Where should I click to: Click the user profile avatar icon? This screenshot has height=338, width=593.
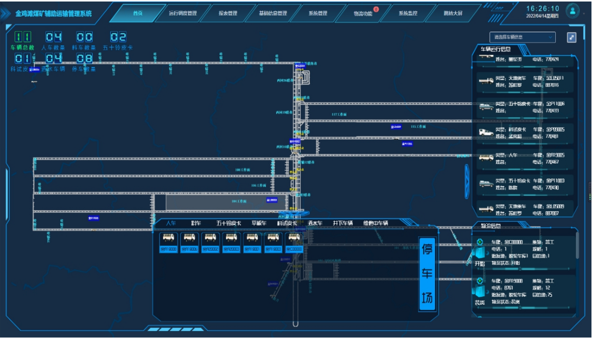click(x=572, y=11)
